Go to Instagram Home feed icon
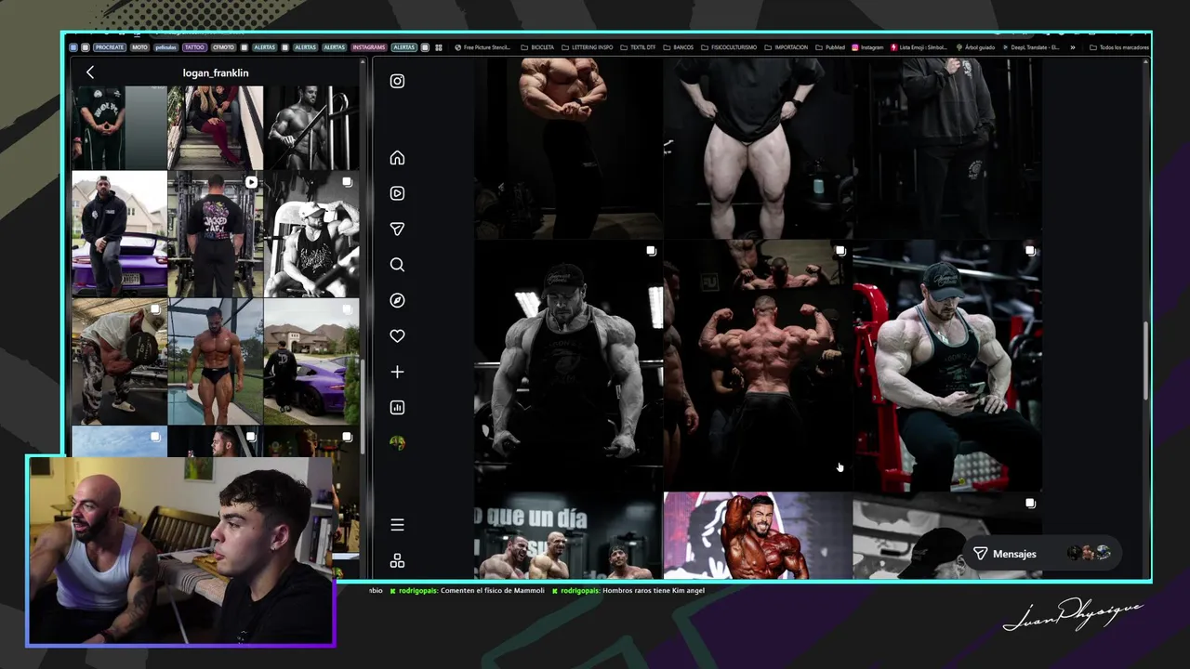The height and width of the screenshot is (669, 1190). 397,158
